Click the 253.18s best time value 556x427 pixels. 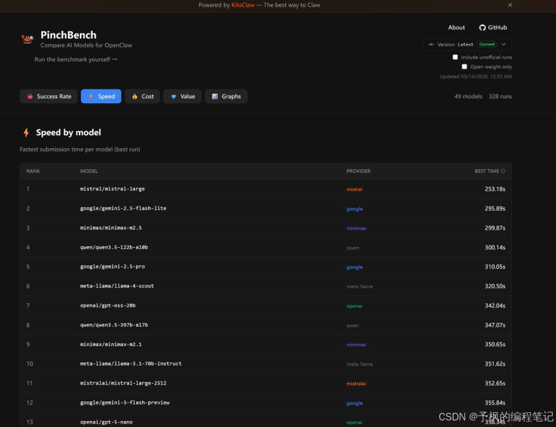pyautogui.click(x=495, y=189)
